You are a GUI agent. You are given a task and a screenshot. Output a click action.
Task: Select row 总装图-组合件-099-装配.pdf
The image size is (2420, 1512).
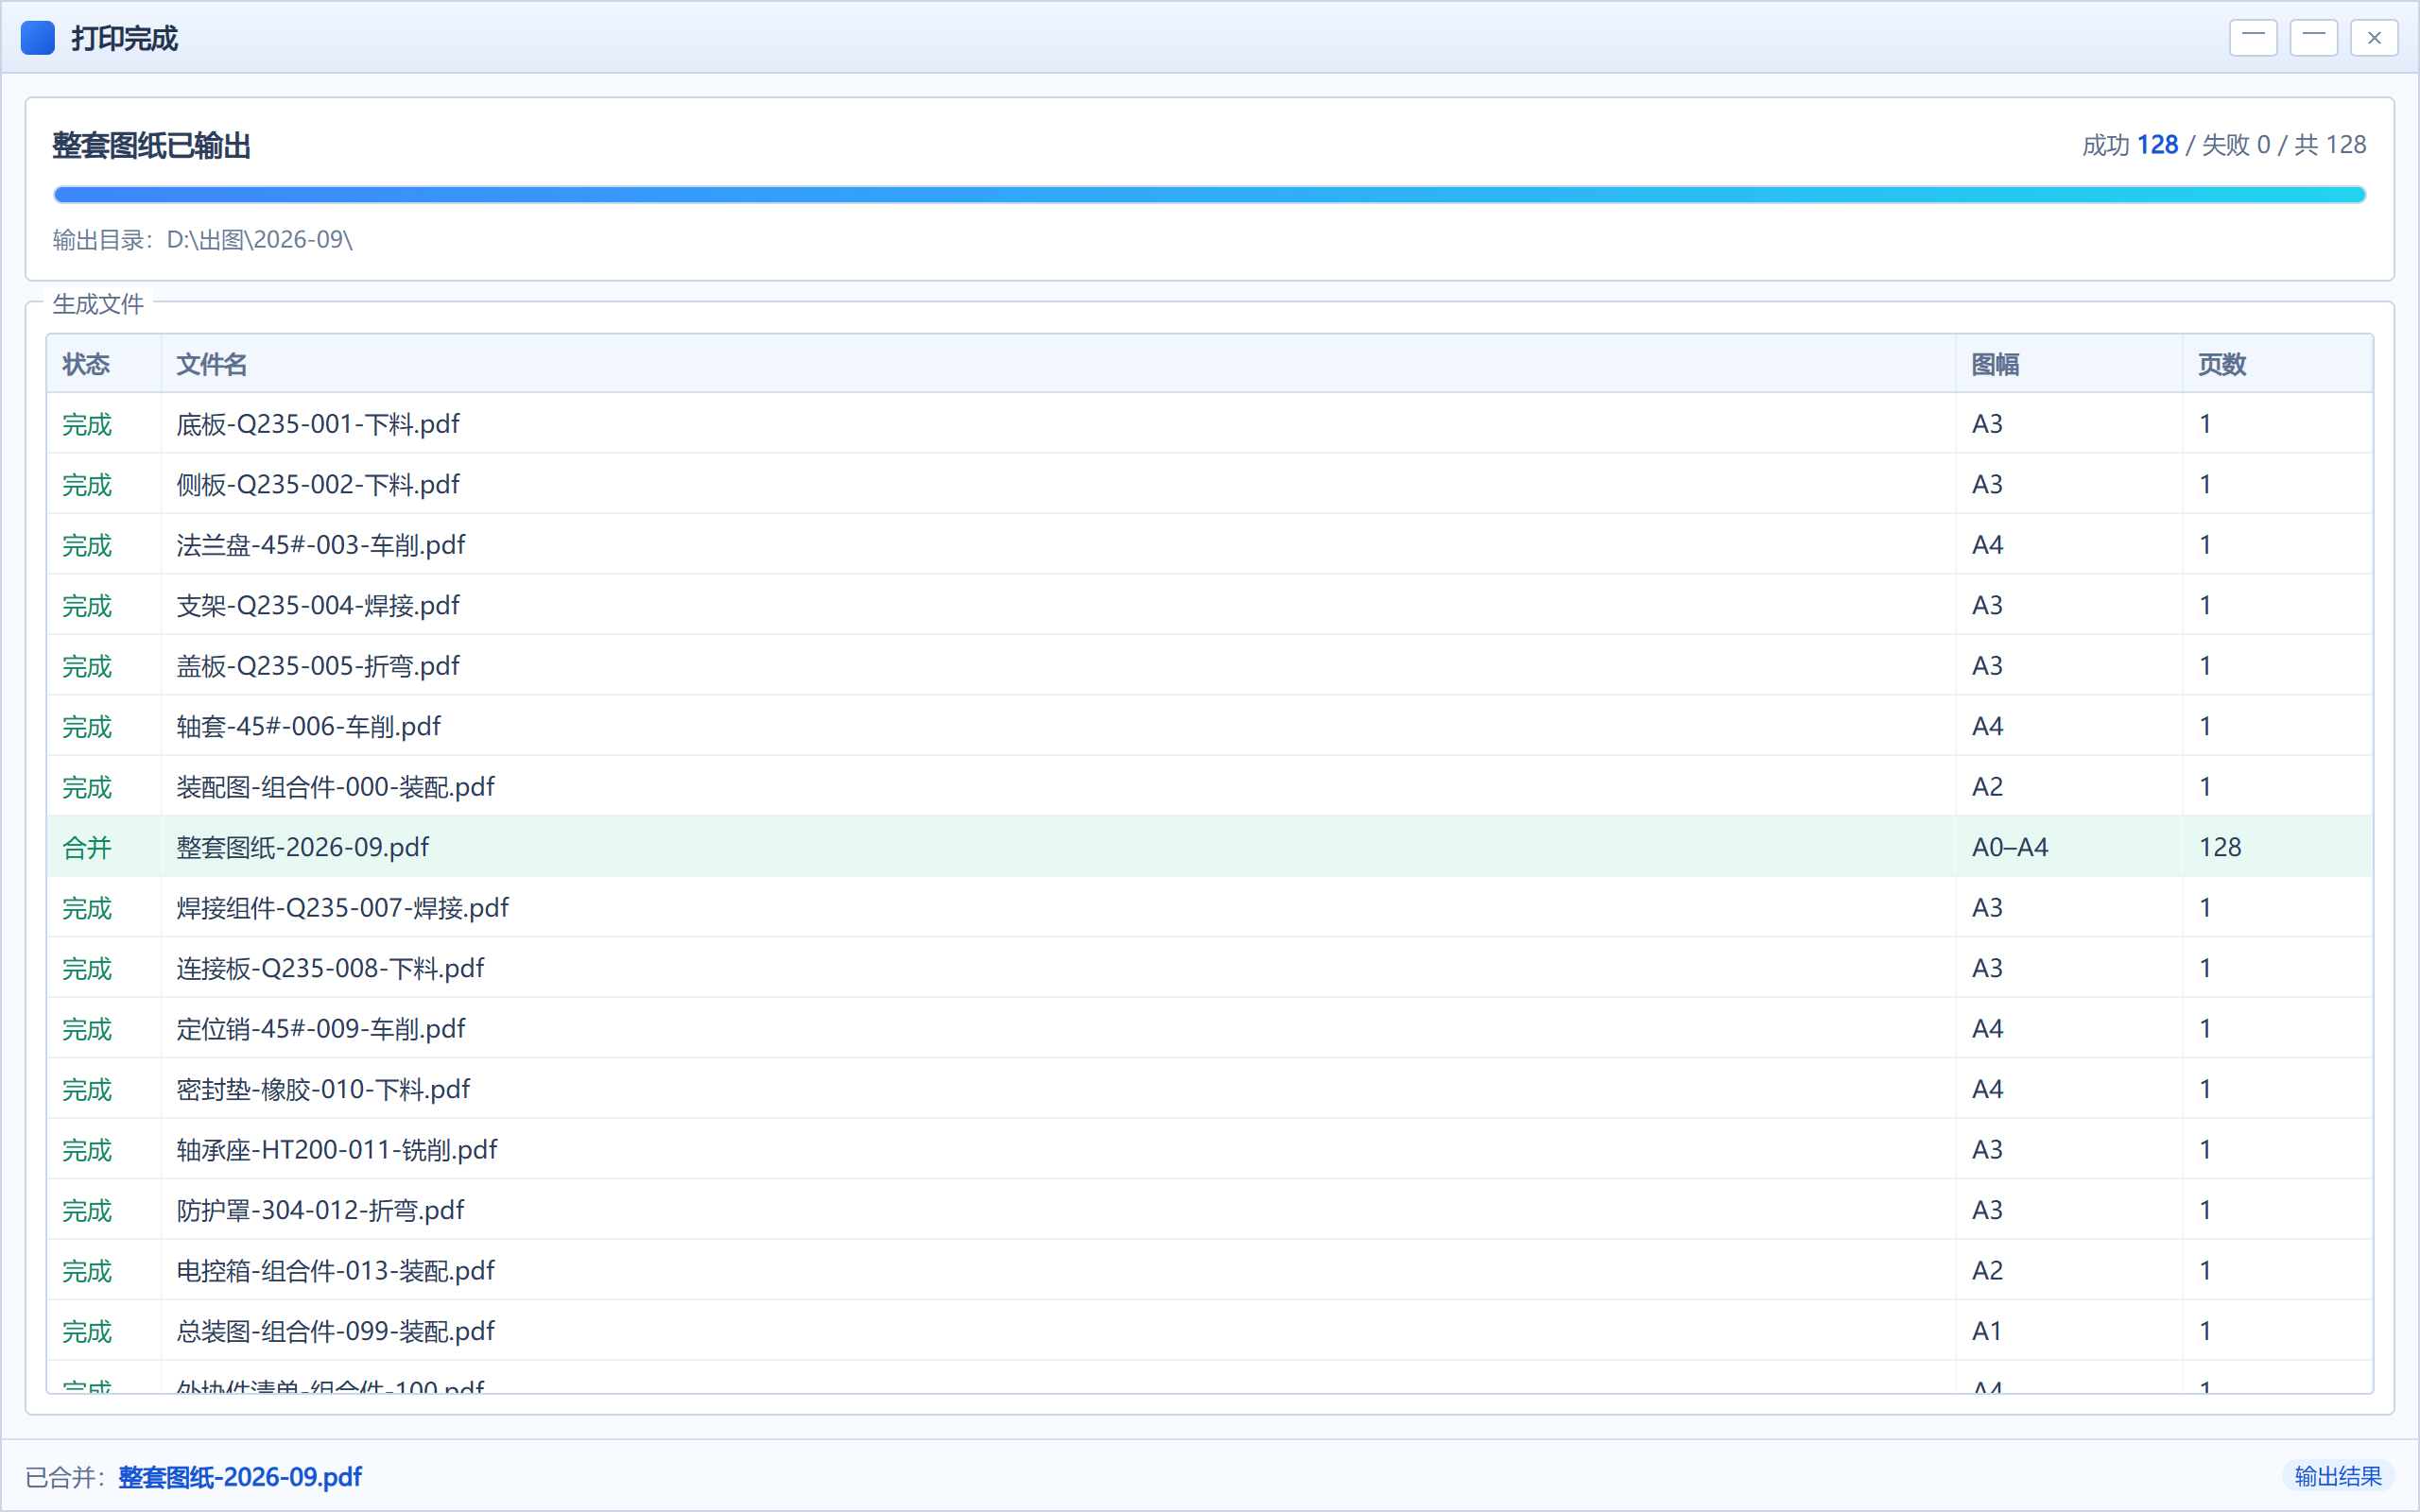[1209, 1331]
